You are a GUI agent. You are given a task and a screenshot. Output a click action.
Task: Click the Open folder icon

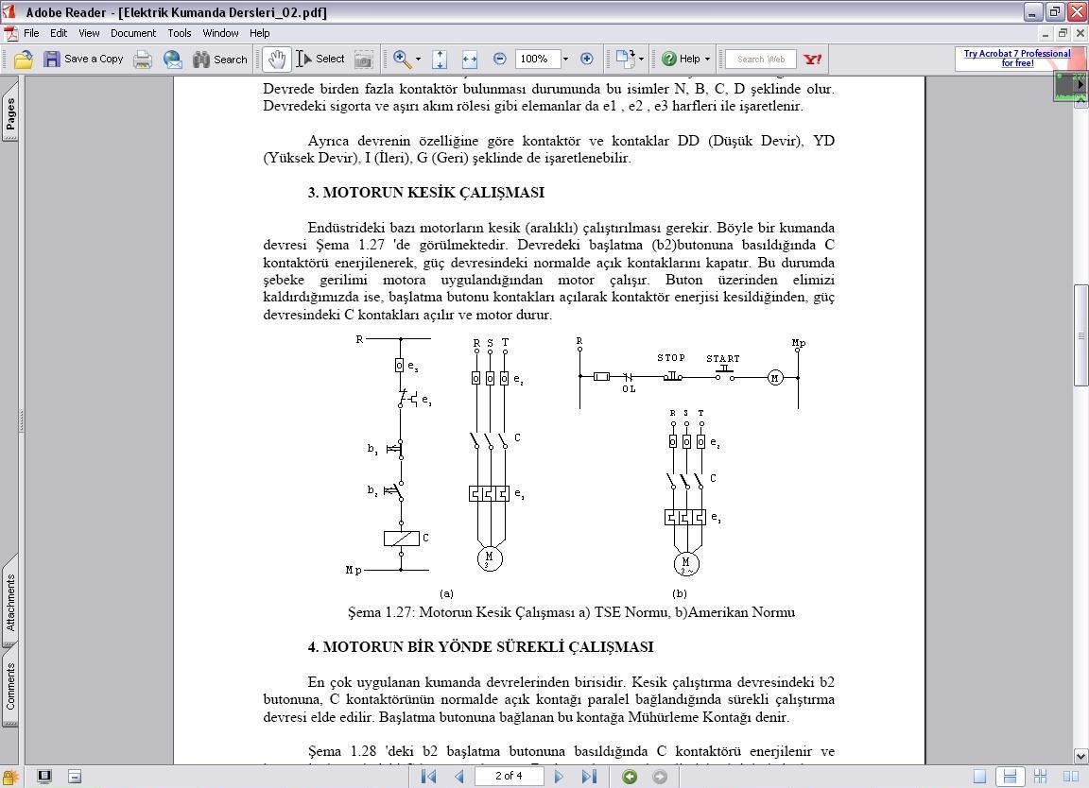[x=24, y=59]
